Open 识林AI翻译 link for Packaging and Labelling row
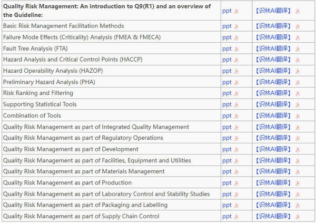 [273, 205]
